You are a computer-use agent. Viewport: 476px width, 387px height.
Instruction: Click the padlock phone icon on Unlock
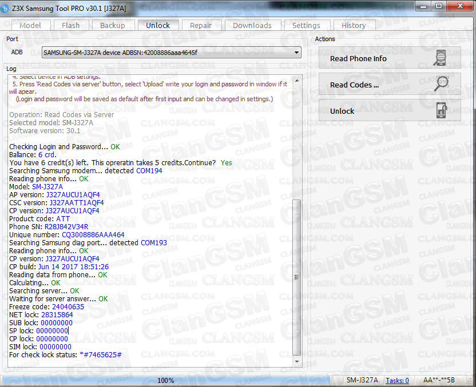pyautogui.click(x=442, y=110)
